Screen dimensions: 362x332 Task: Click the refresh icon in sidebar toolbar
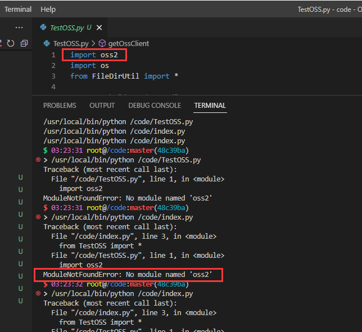click(x=11, y=43)
